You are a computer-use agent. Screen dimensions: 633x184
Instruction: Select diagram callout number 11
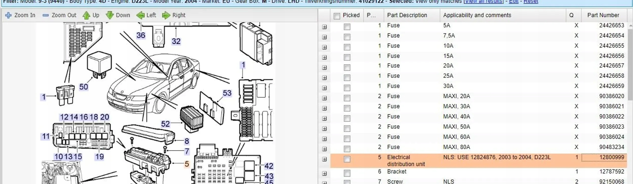pos(46,136)
